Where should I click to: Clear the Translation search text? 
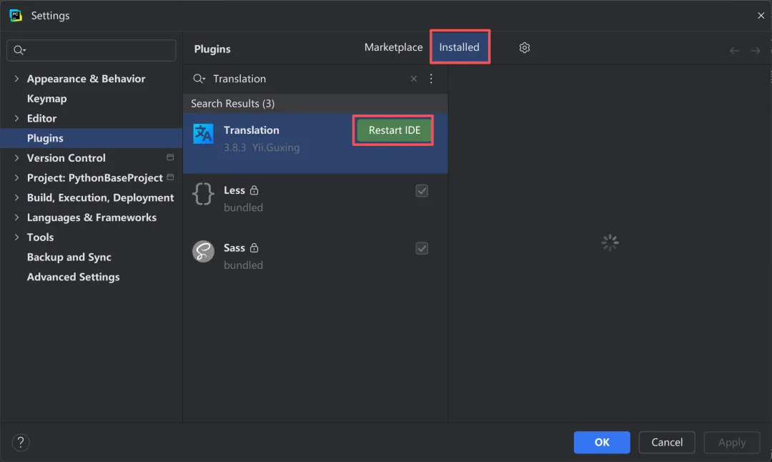click(x=414, y=79)
